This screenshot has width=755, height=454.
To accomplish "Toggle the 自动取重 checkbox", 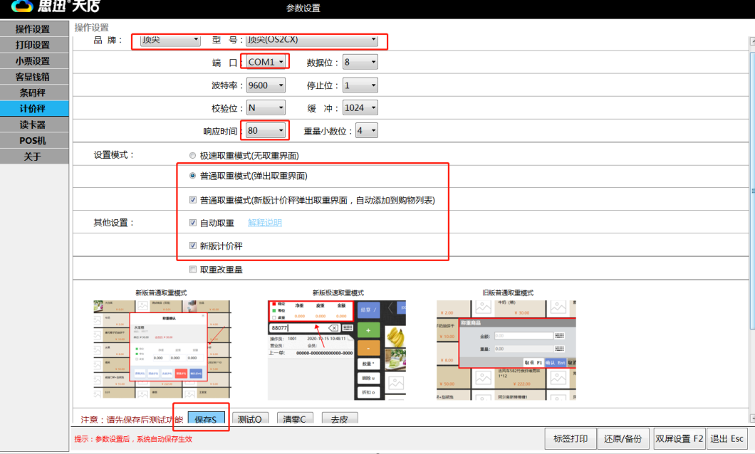I will tap(193, 223).
